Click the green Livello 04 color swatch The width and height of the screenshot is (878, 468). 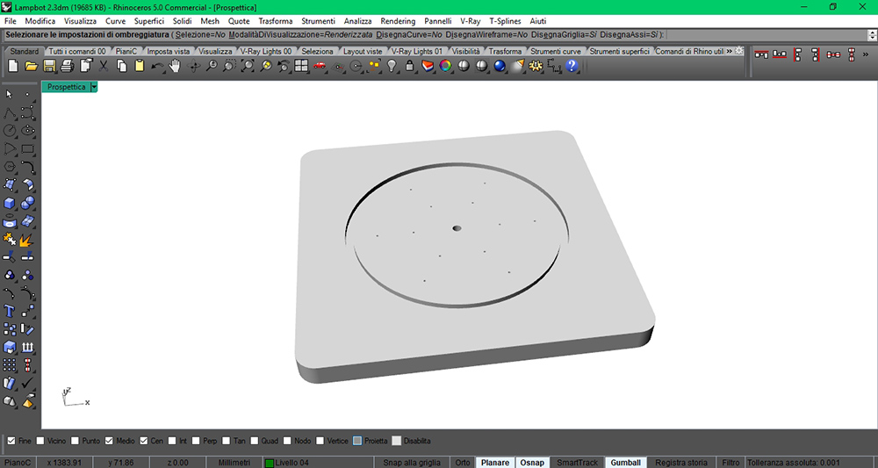pyautogui.click(x=270, y=463)
